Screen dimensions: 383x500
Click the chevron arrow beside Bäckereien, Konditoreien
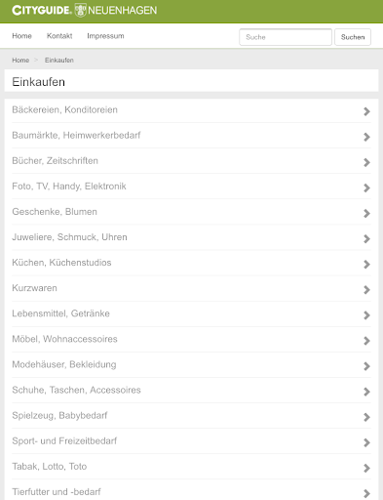[366, 111]
